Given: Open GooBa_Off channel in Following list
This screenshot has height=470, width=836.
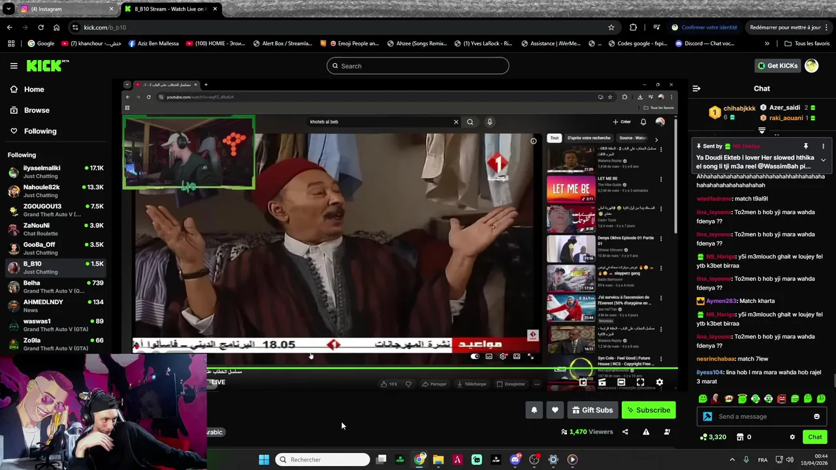Looking at the screenshot, I should (x=56, y=249).
